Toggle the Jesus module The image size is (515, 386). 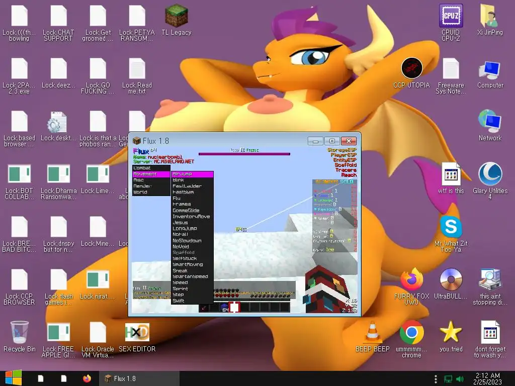coord(193,223)
